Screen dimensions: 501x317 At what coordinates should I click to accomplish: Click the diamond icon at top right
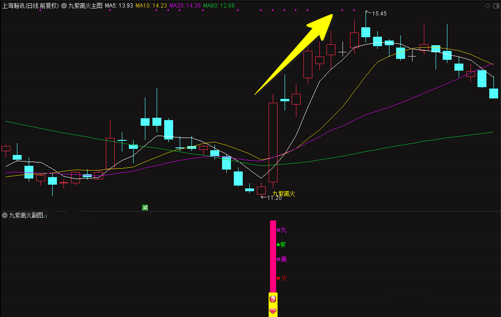point(487,6)
